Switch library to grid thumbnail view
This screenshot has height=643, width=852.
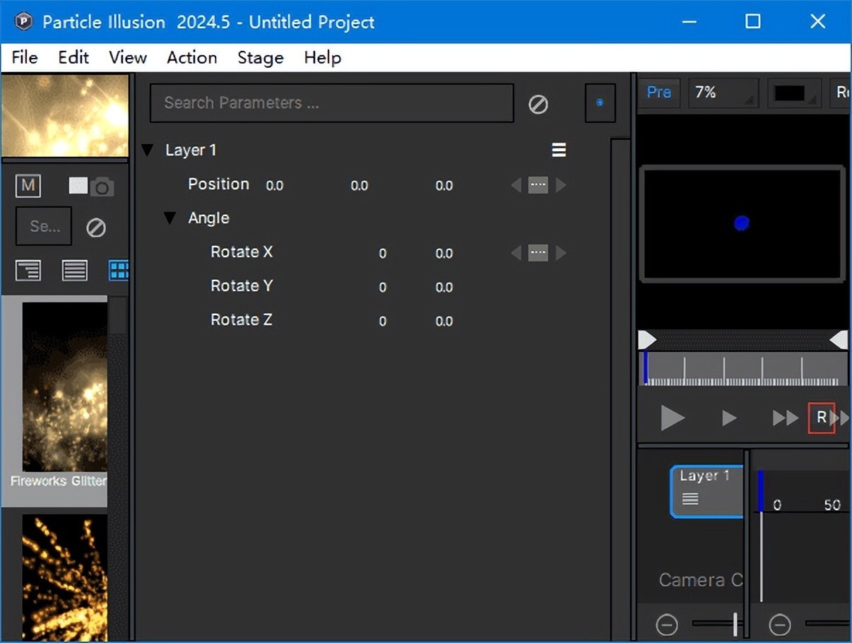click(118, 270)
